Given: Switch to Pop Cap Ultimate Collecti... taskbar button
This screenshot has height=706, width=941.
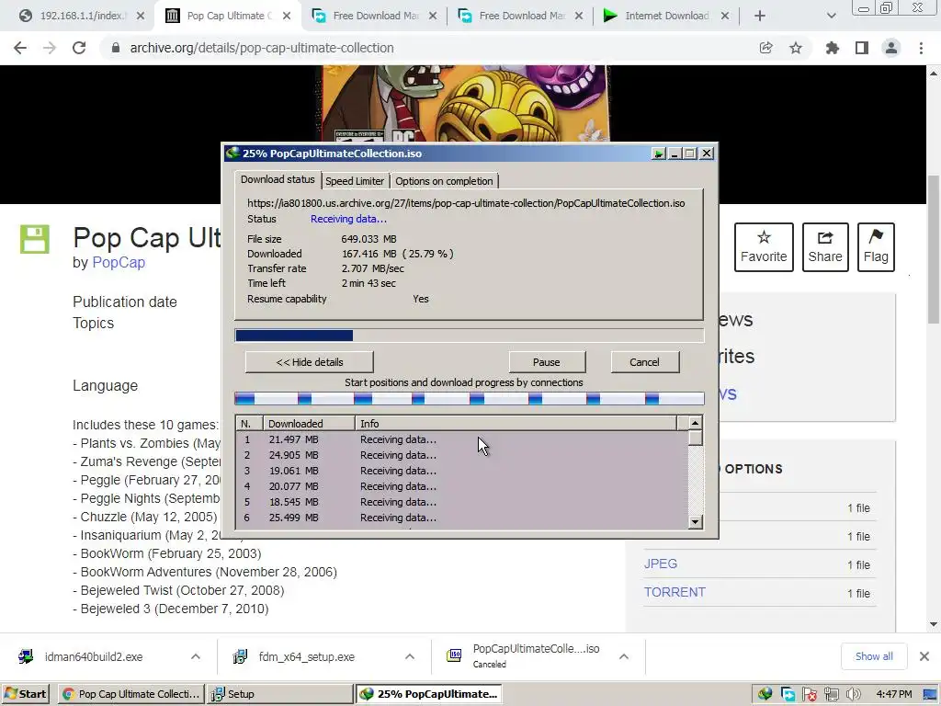Looking at the screenshot, I should coord(131,694).
